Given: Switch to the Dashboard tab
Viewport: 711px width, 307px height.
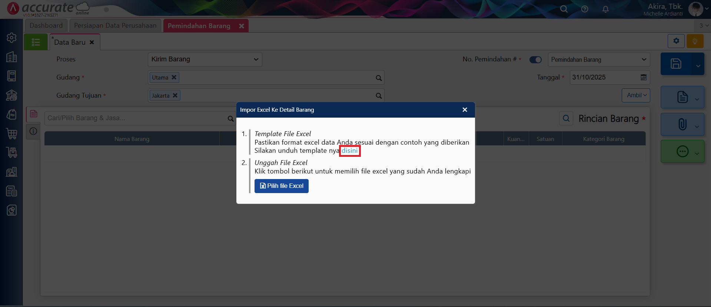Looking at the screenshot, I should tap(46, 26).
